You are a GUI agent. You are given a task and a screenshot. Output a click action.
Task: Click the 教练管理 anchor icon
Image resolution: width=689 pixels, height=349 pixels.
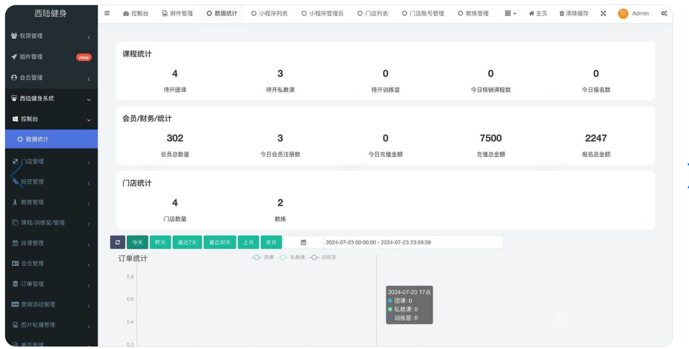coord(15,202)
